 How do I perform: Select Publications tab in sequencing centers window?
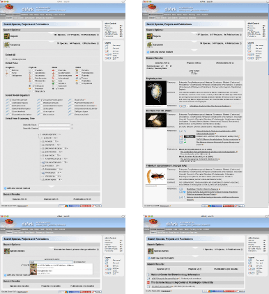click(226, 269)
